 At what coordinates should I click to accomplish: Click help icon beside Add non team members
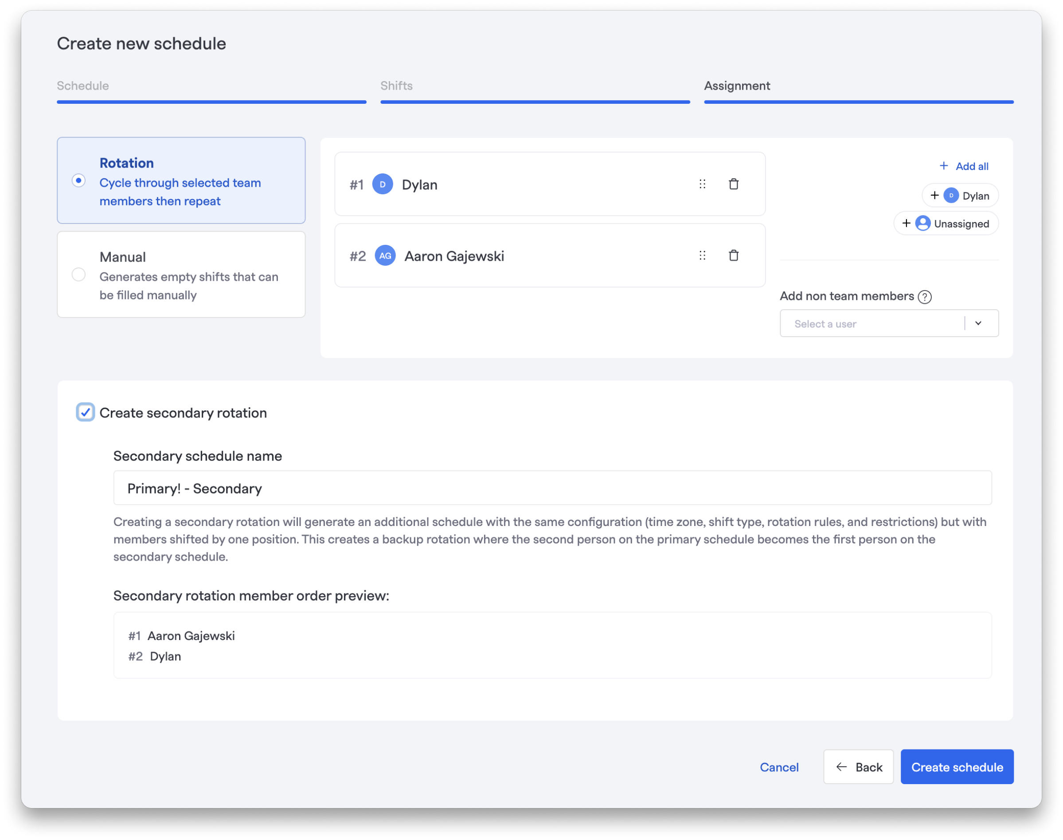924,297
